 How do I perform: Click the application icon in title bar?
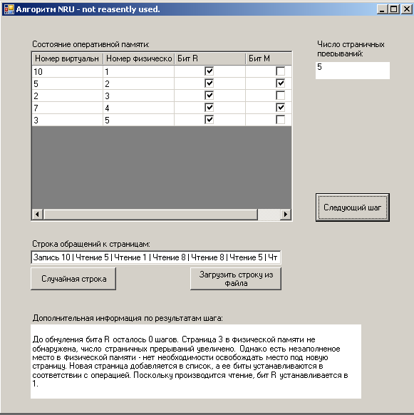(x=9, y=9)
